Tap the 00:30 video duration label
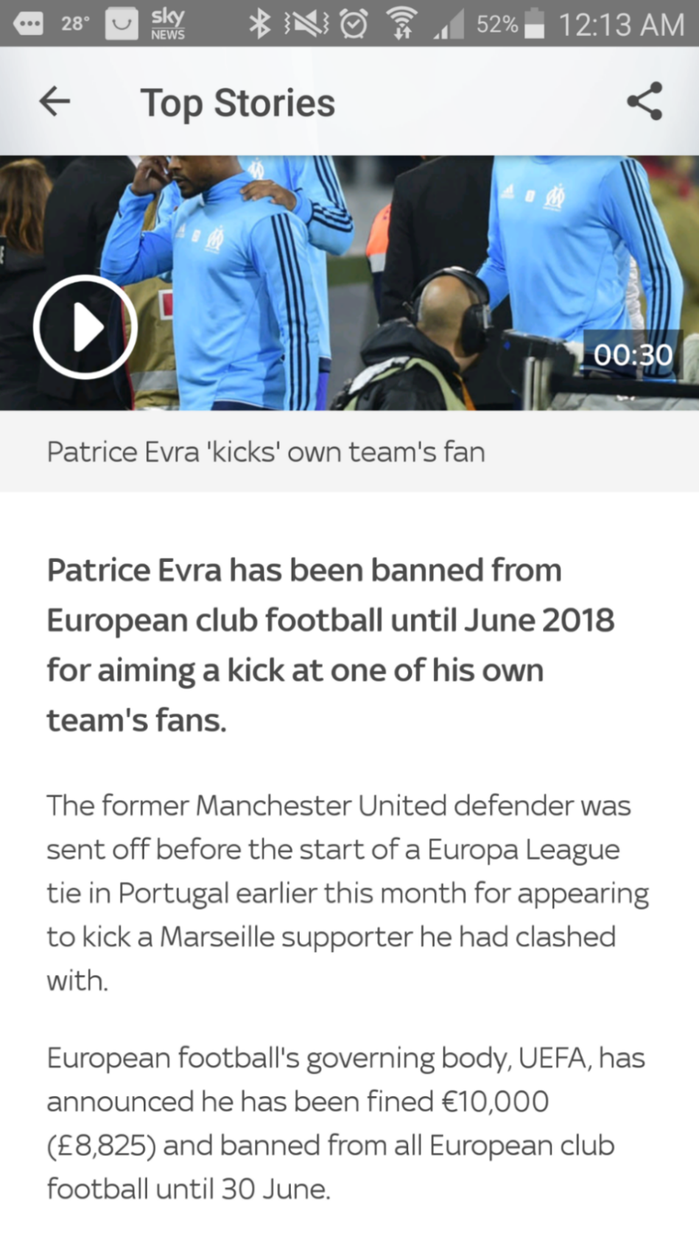The width and height of the screenshot is (699, 1244). coord(633,355)
